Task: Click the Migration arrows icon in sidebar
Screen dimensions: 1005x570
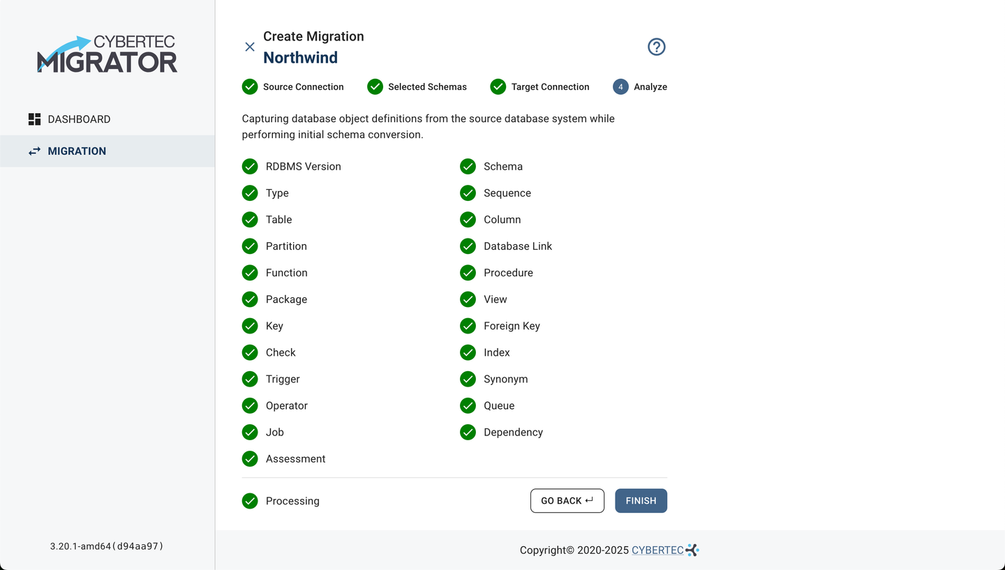Action: tap(34, 151)
